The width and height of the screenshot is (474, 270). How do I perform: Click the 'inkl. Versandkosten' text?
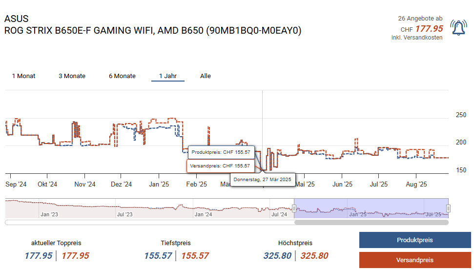[x=417, y=38]
